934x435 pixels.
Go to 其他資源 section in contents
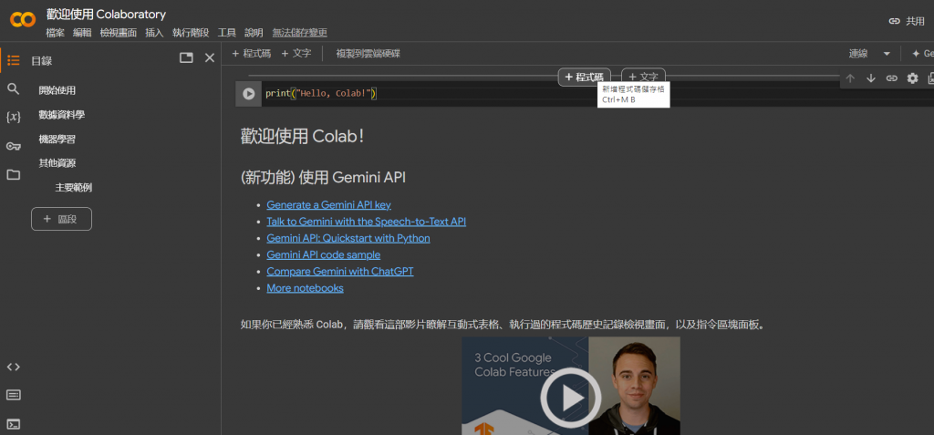coord(57,162)
